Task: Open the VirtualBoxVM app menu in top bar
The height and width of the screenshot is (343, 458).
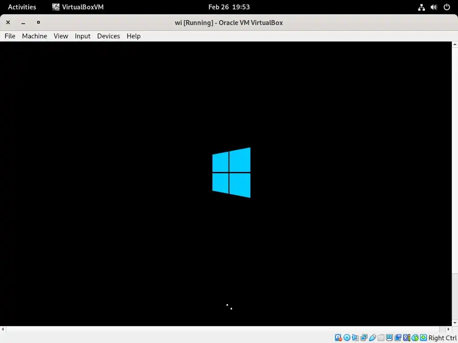Action: pos(78,7)
